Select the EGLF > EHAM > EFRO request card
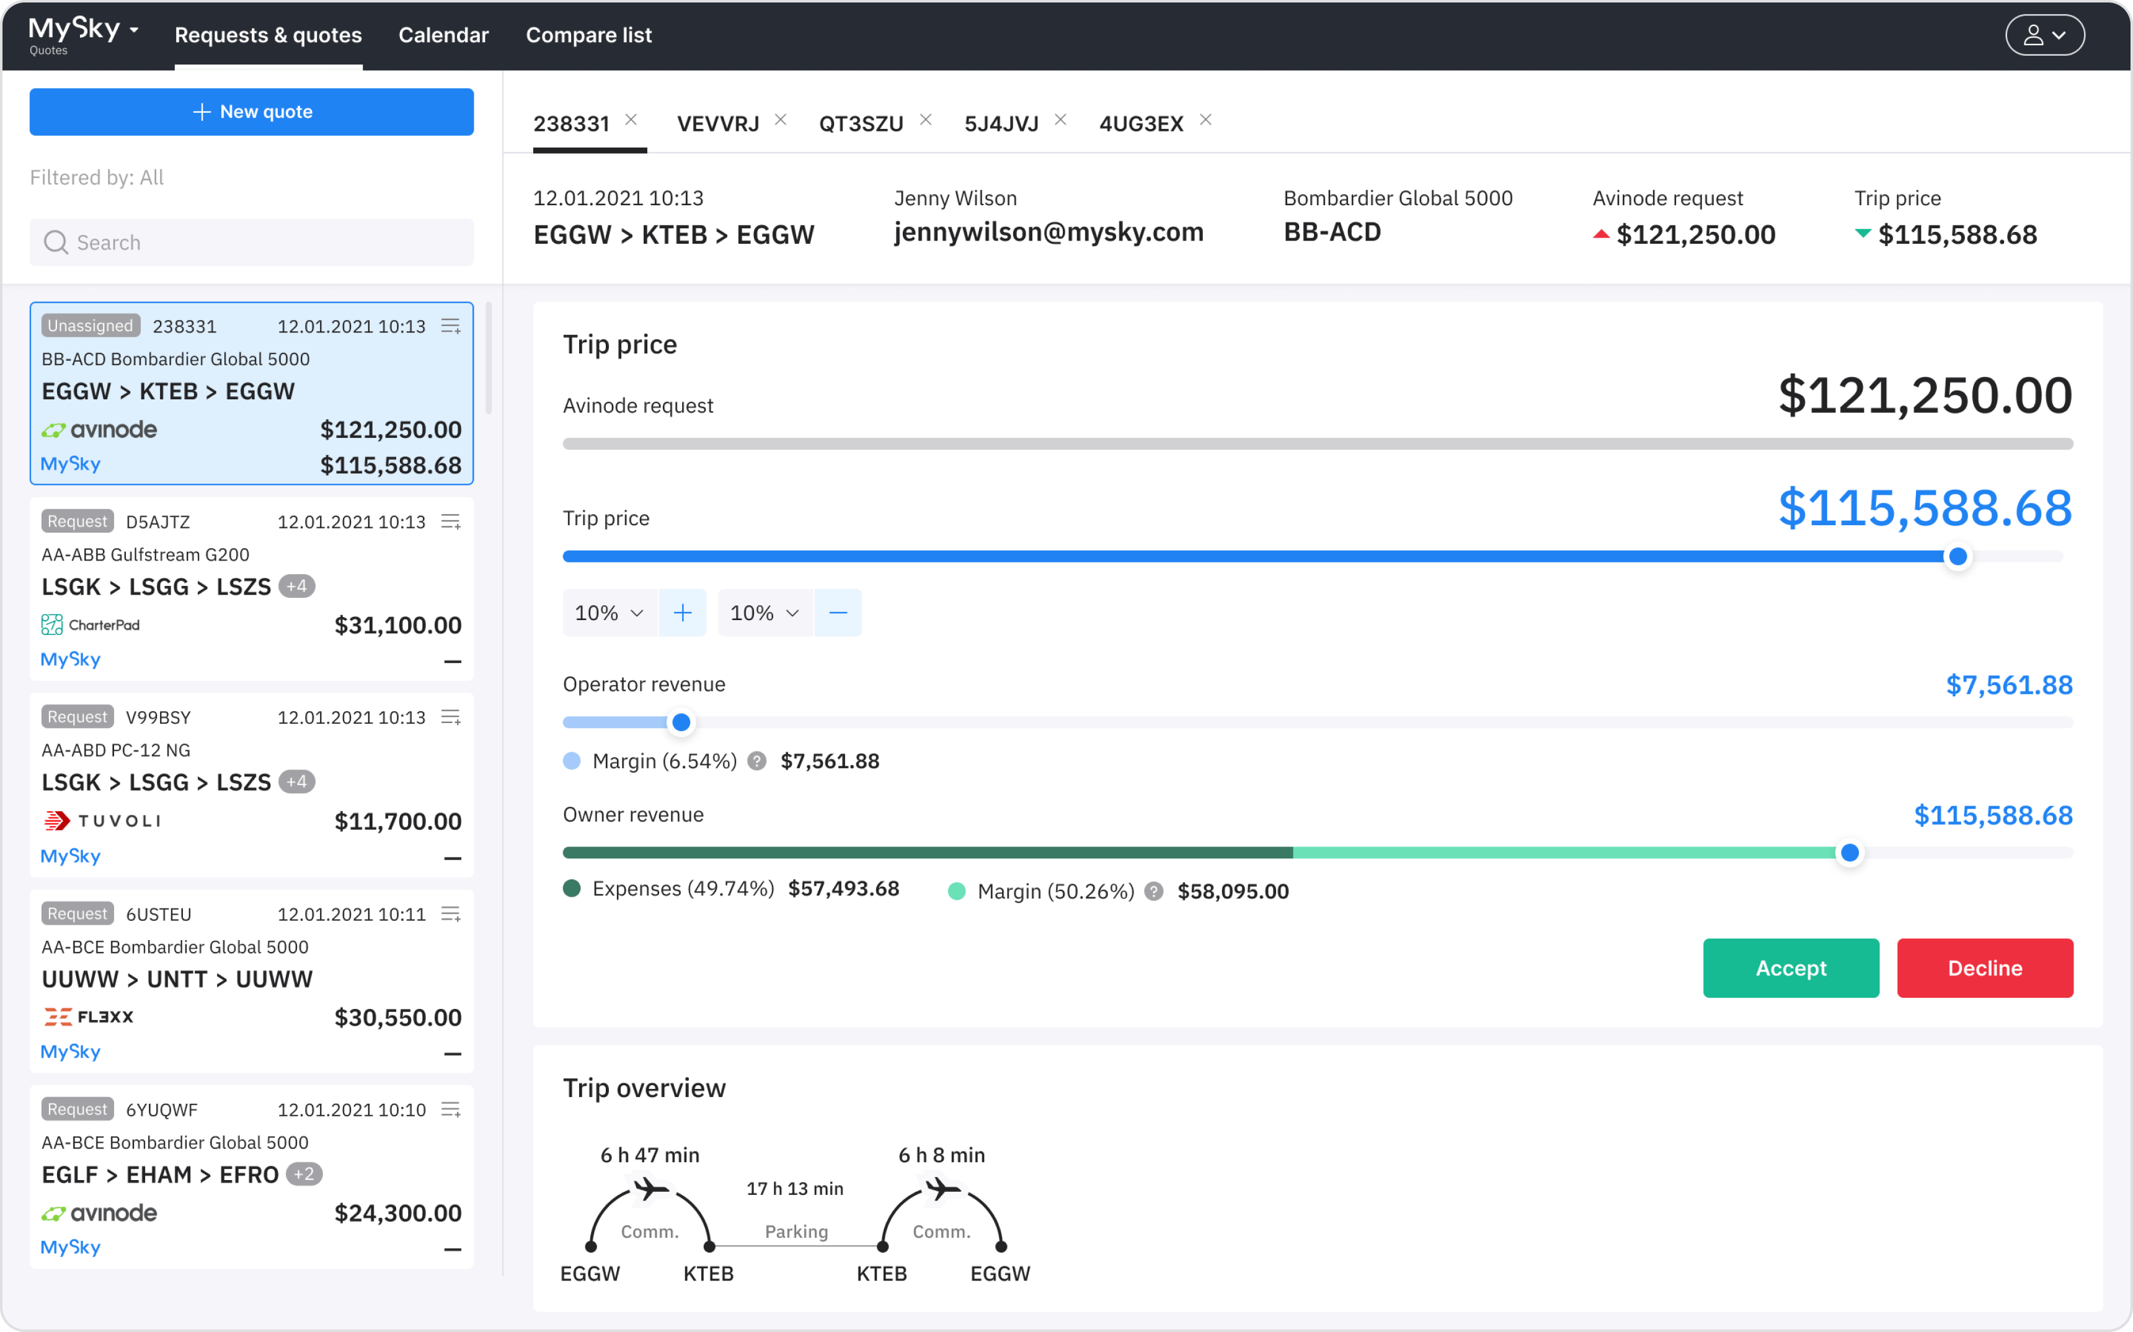The width and height of the screenshot is (2133, 1332). click(252, 1177)
